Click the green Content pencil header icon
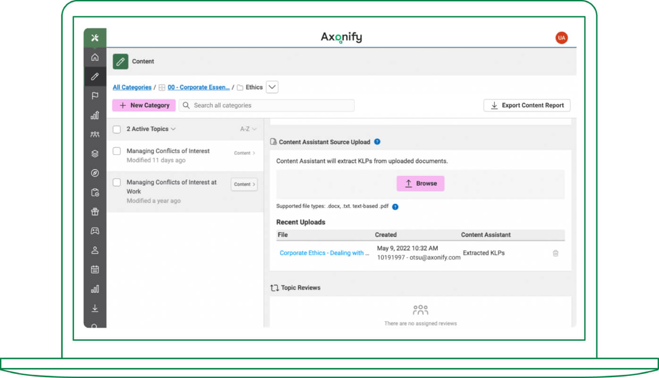The image size is (659, 378). [x=120, y=61]
